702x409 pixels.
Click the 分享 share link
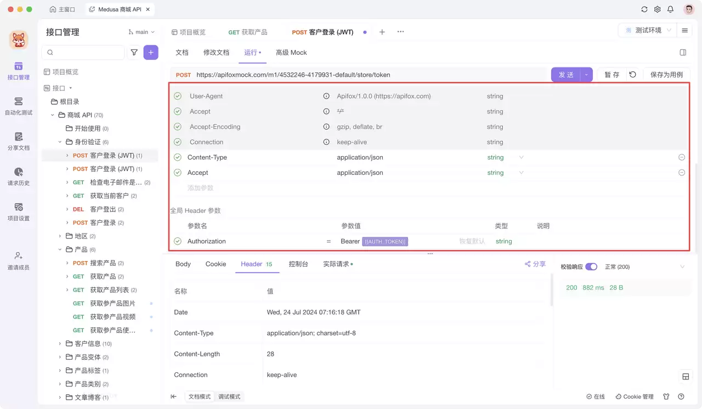[x=535, y=264]
